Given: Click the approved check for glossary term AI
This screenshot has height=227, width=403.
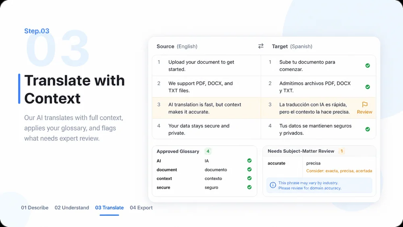Looking at the screenshot, I should [249, 160].
